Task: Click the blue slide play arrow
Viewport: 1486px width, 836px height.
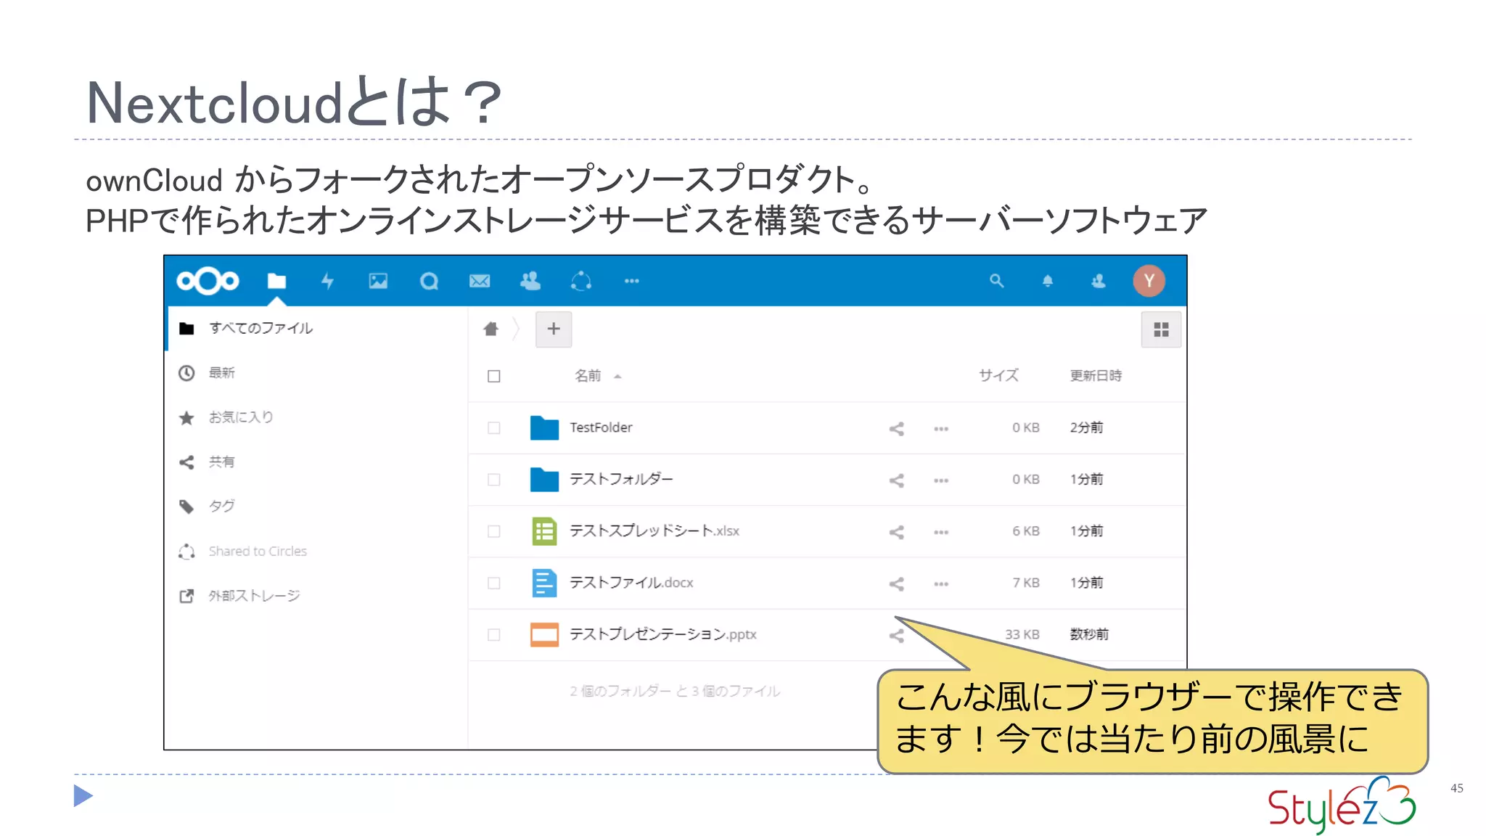Action: tap(83, 795)
